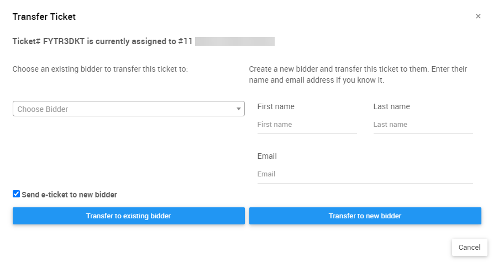Click the bidder number #11 text
Screen dimensions: 493x263
(x=185, y=41)
